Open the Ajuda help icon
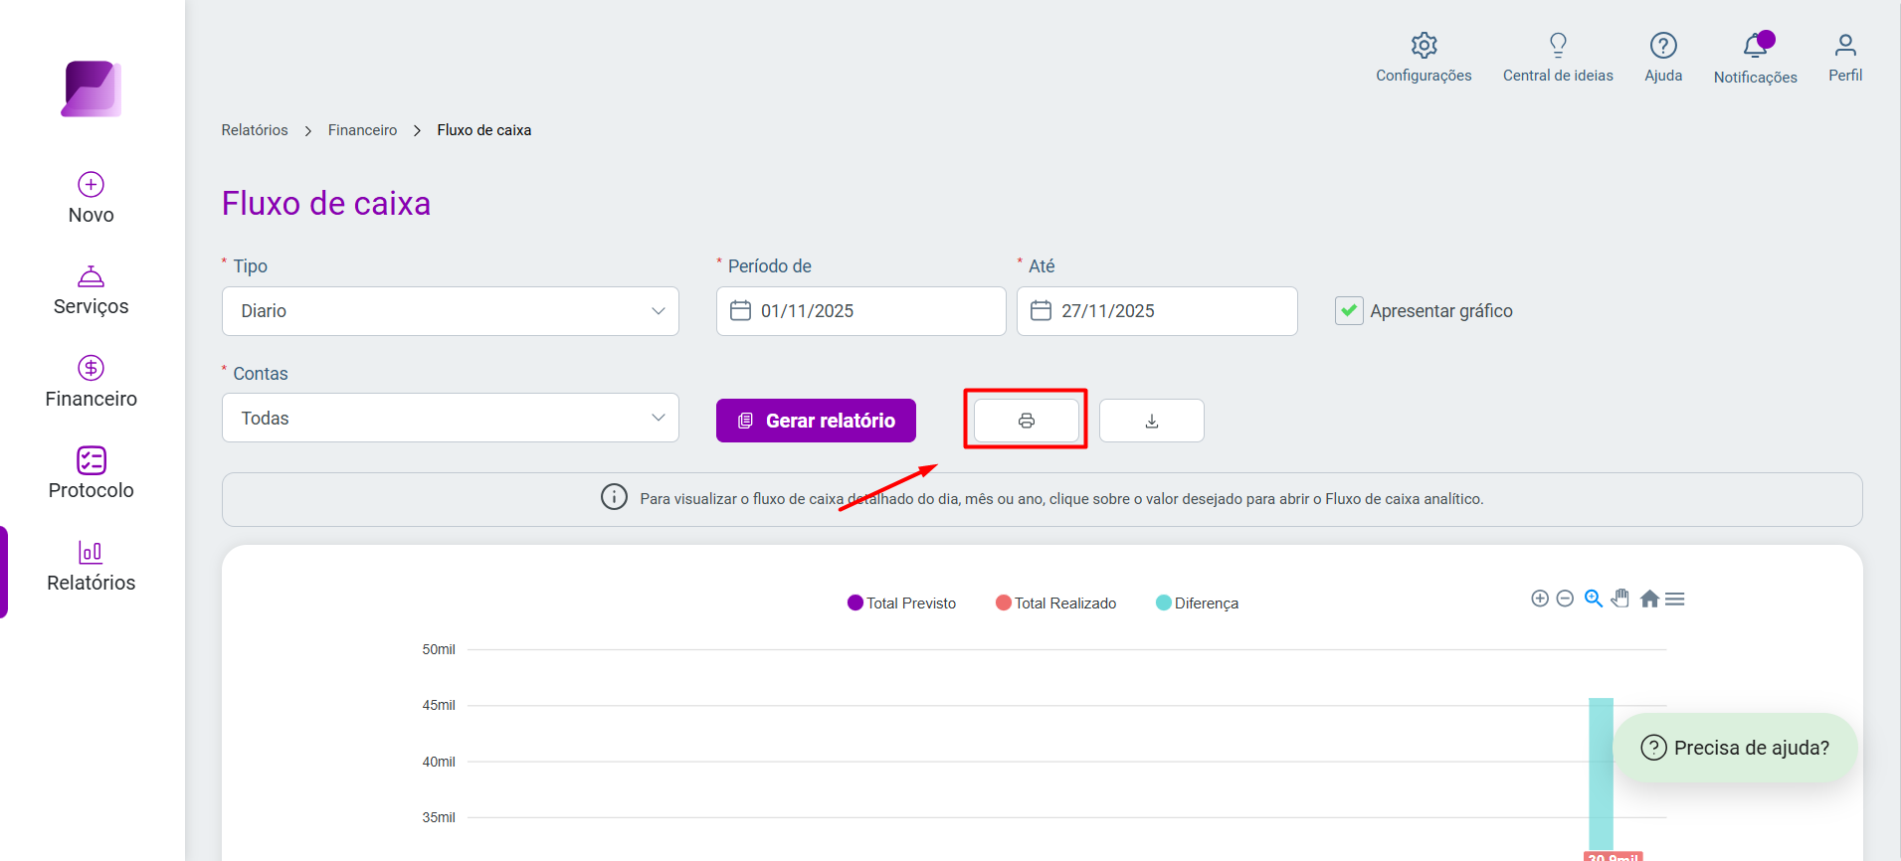 (1663, 46)
